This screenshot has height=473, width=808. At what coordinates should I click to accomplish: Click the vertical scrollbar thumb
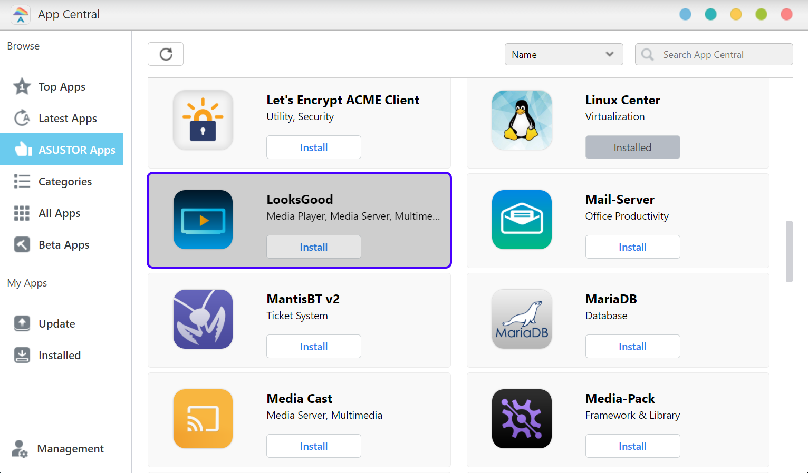coord(789,251)
